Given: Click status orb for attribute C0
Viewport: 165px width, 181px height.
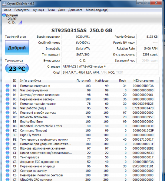Looking at the screenshot, I should 8,148.
